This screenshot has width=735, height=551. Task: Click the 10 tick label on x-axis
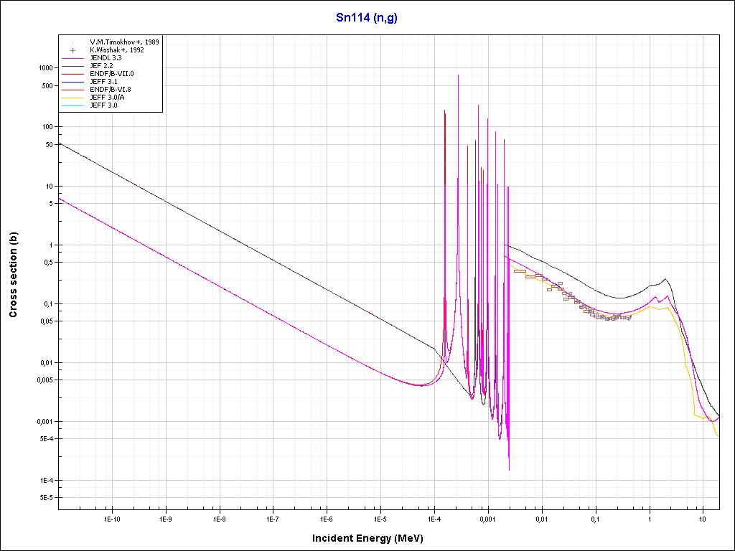coord(703,518)
